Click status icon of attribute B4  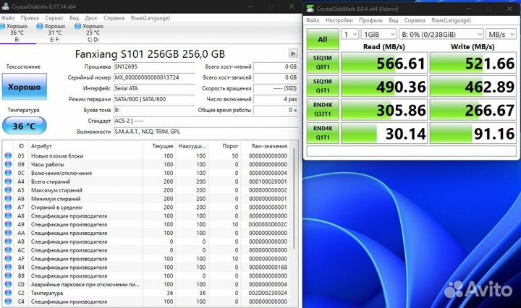tap(8, 268)
